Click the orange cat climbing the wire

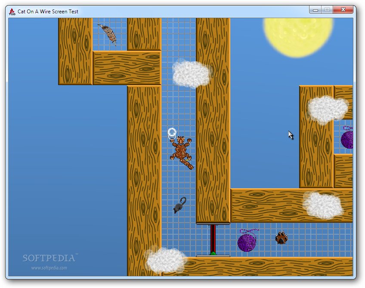point(182,152)
